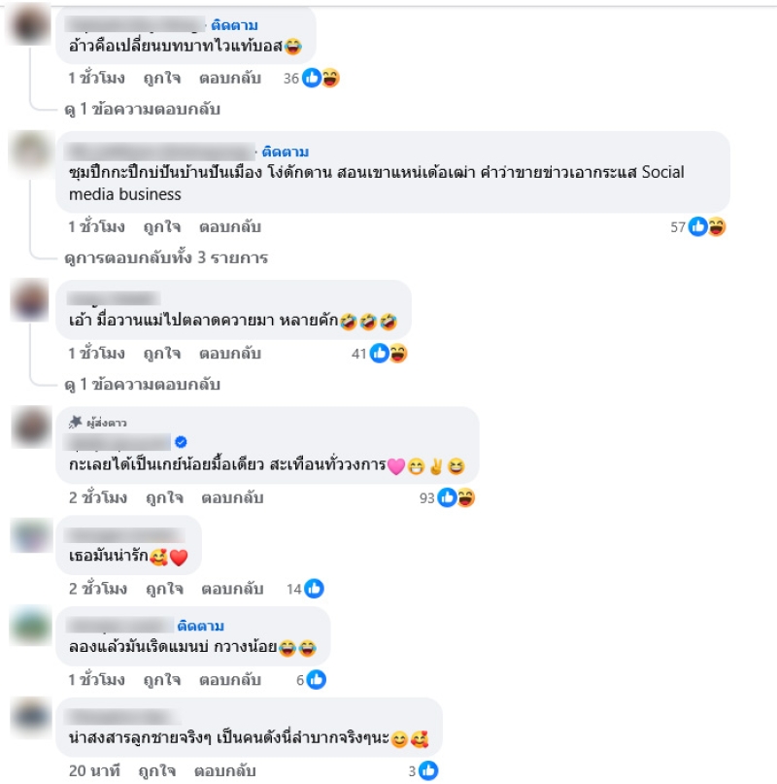This screenshot has height=784, width=777.
Task: Click ติดตาม to follow the first commenter
Action: coord(234,25)
